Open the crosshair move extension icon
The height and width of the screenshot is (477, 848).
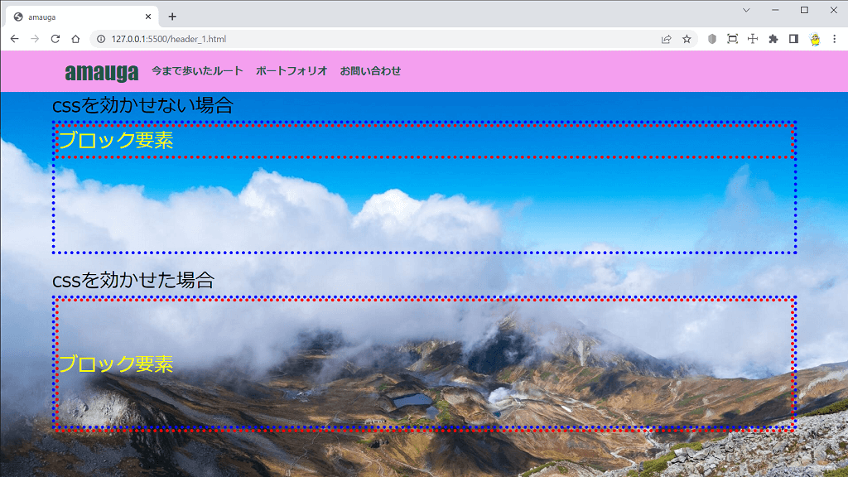753,39
